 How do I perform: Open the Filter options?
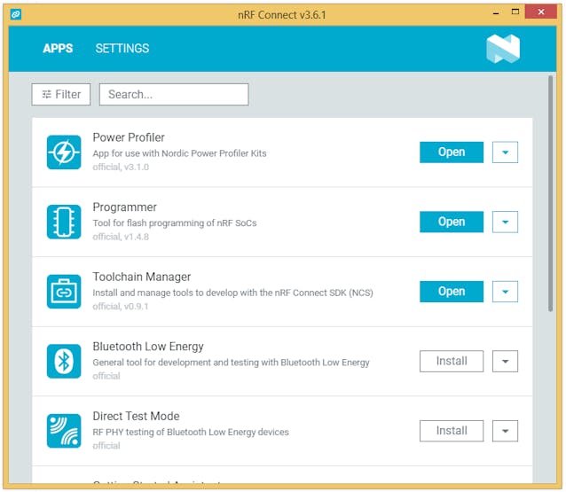point(61,95)
